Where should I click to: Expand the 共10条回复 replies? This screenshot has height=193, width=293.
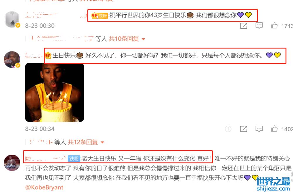point(124,39)
